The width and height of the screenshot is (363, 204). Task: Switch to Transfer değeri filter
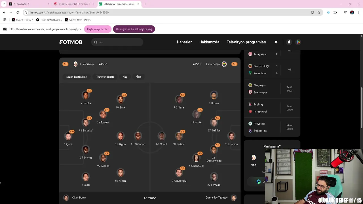point(105,77)
